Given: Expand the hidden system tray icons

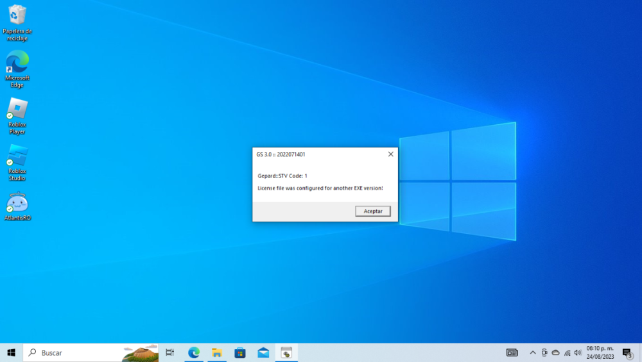Looking at the screenshot, I should [532, 352].
